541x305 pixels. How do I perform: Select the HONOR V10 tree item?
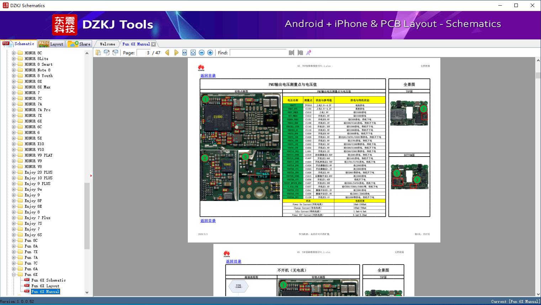(34, 149)
